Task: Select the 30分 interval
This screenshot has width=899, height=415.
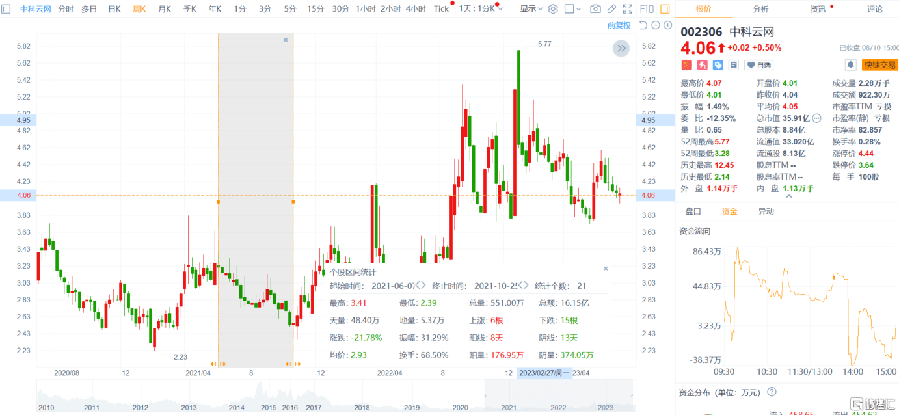Action: [340, 9]
